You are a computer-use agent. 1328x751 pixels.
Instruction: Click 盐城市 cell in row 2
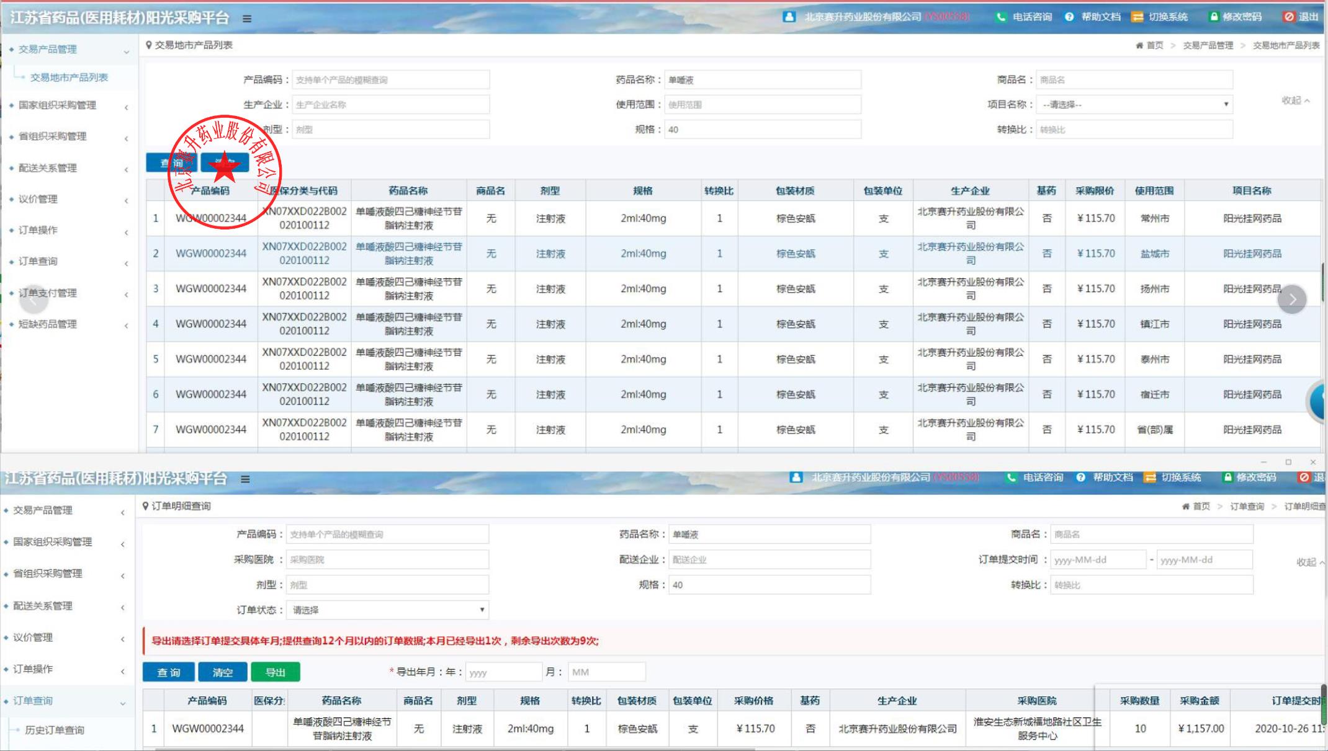tap(1154, 254)
